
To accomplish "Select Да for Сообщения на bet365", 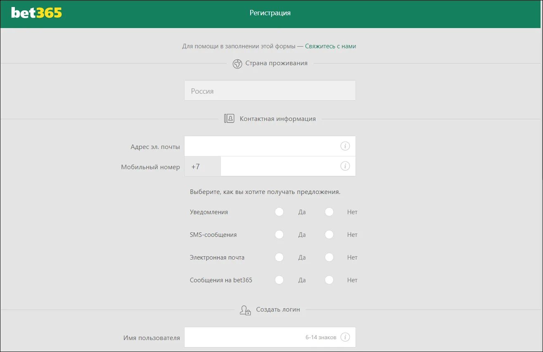I will click(x=280, y=280).
